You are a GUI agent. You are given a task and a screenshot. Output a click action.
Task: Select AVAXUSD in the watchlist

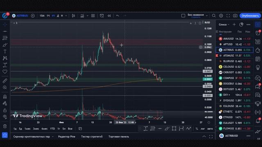pyautogui.click(x=235, y=39)
